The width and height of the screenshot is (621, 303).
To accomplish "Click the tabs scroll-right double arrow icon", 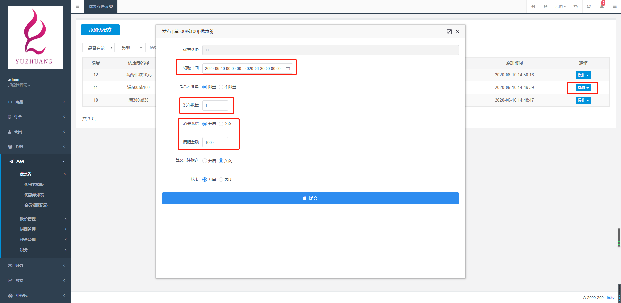I will 546,6.
